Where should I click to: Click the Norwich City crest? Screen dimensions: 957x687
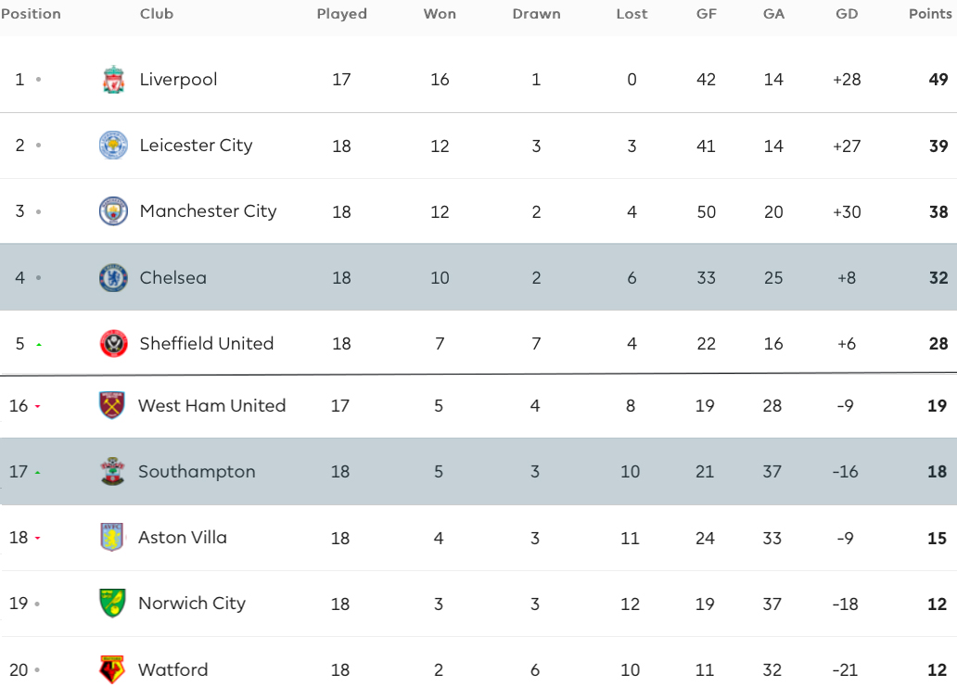(x=112, y=604)
